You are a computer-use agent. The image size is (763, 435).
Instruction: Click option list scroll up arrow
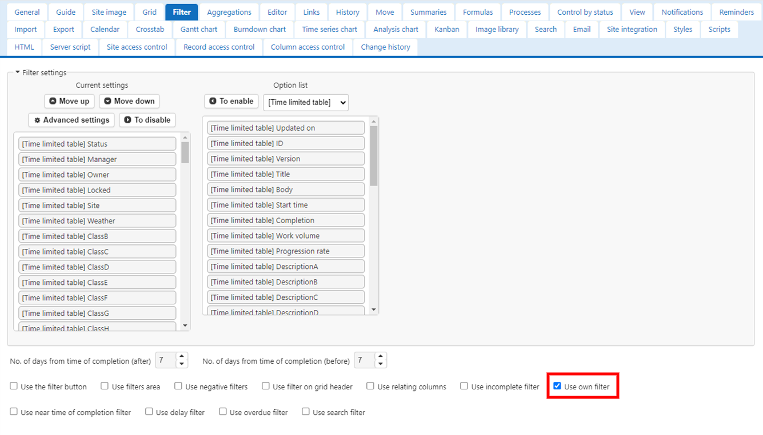pyautogui.click(x=374, y=122)
